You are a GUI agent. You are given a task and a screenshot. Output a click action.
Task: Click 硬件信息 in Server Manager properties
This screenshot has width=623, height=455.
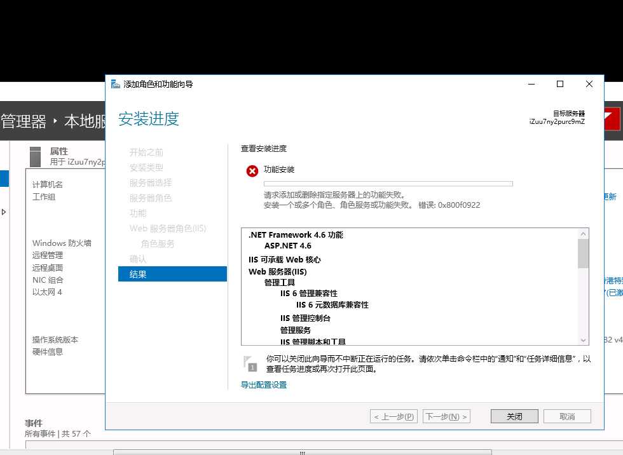coord(47,352)
